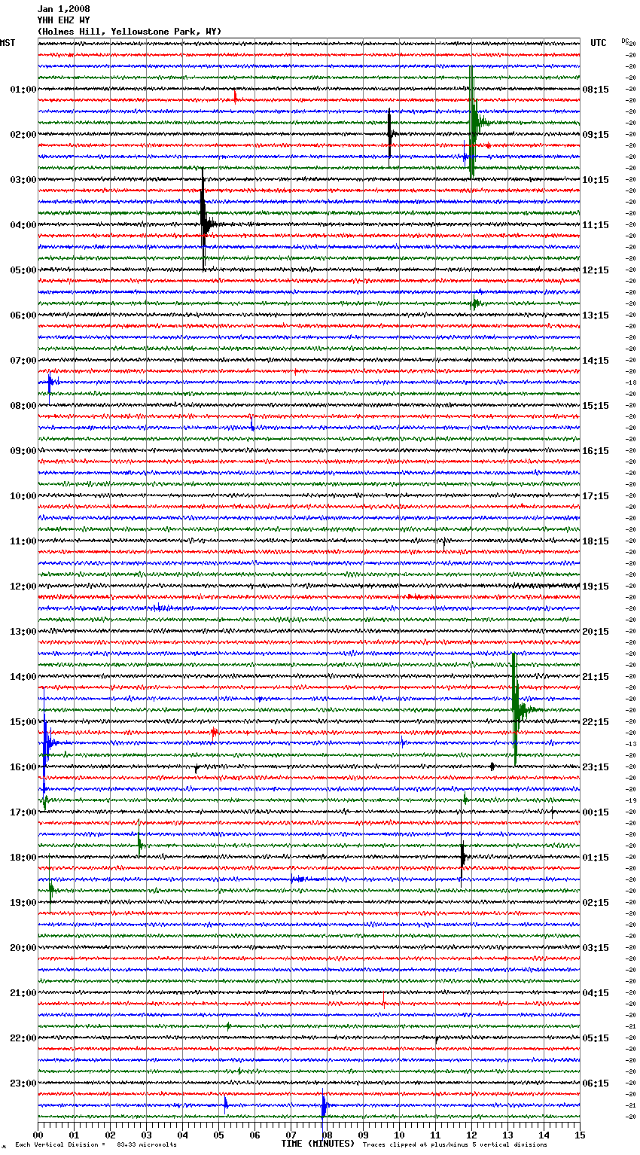Click the 23:15 UTC row label

(596, 767)
